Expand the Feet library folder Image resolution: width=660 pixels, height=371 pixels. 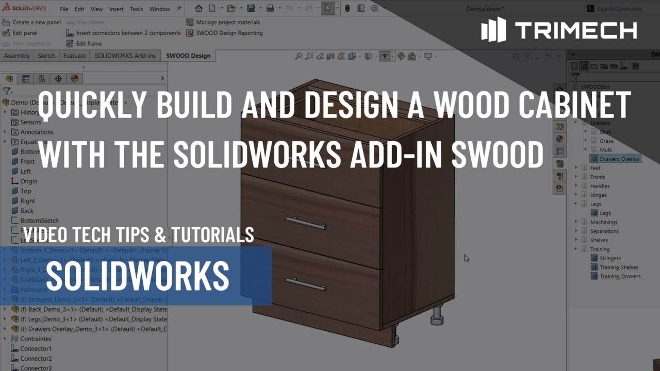(576, 168)
